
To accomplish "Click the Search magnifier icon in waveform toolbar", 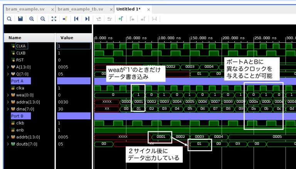I will point(9,18).
